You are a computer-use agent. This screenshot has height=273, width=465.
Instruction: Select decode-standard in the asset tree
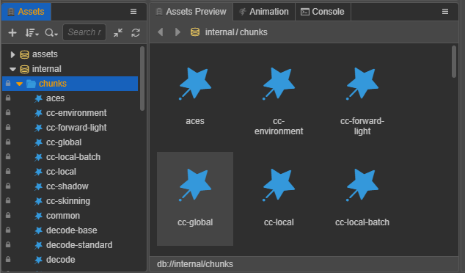pyautogui.click(x=79, y=245)
